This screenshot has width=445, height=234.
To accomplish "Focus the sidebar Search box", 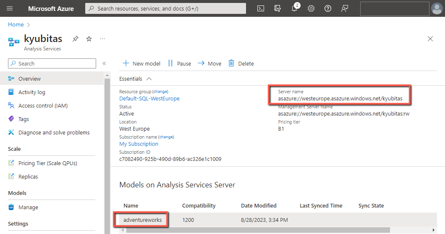I will (x=52, y=63).
